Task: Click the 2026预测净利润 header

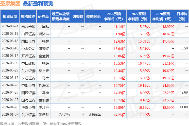Action: click(x=114, y=16)
